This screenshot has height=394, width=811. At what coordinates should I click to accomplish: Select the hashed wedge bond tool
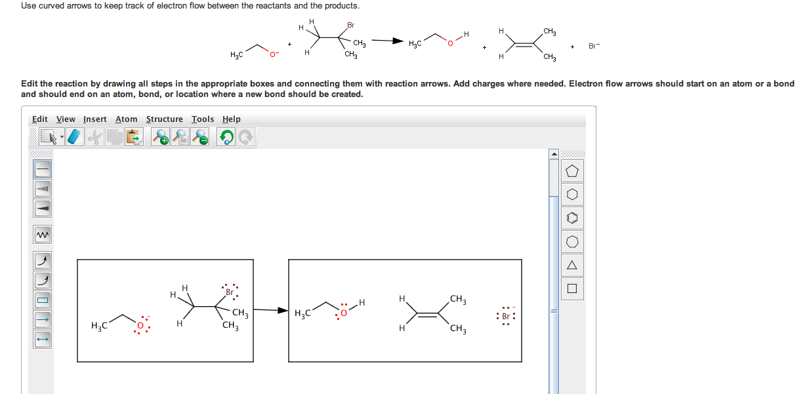tap(42, 188)
